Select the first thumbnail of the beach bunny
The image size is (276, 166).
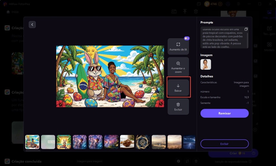[x=32, y=142]
